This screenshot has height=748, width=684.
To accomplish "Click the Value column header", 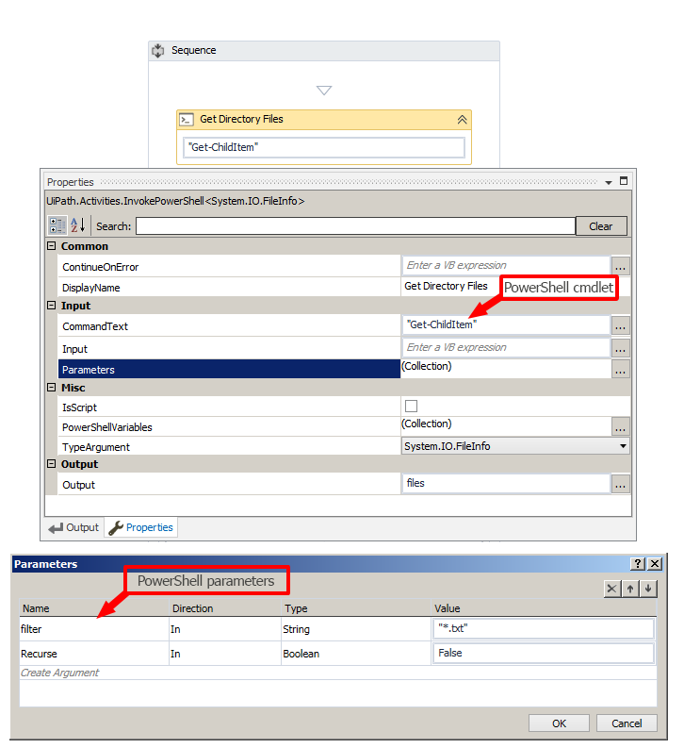I will pyautogui.click(x=544, y=608).
